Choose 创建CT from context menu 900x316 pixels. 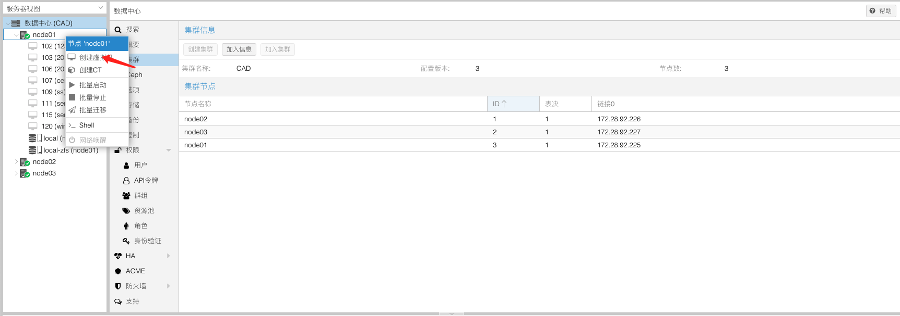pyautogui.click(x=97, y=70)
